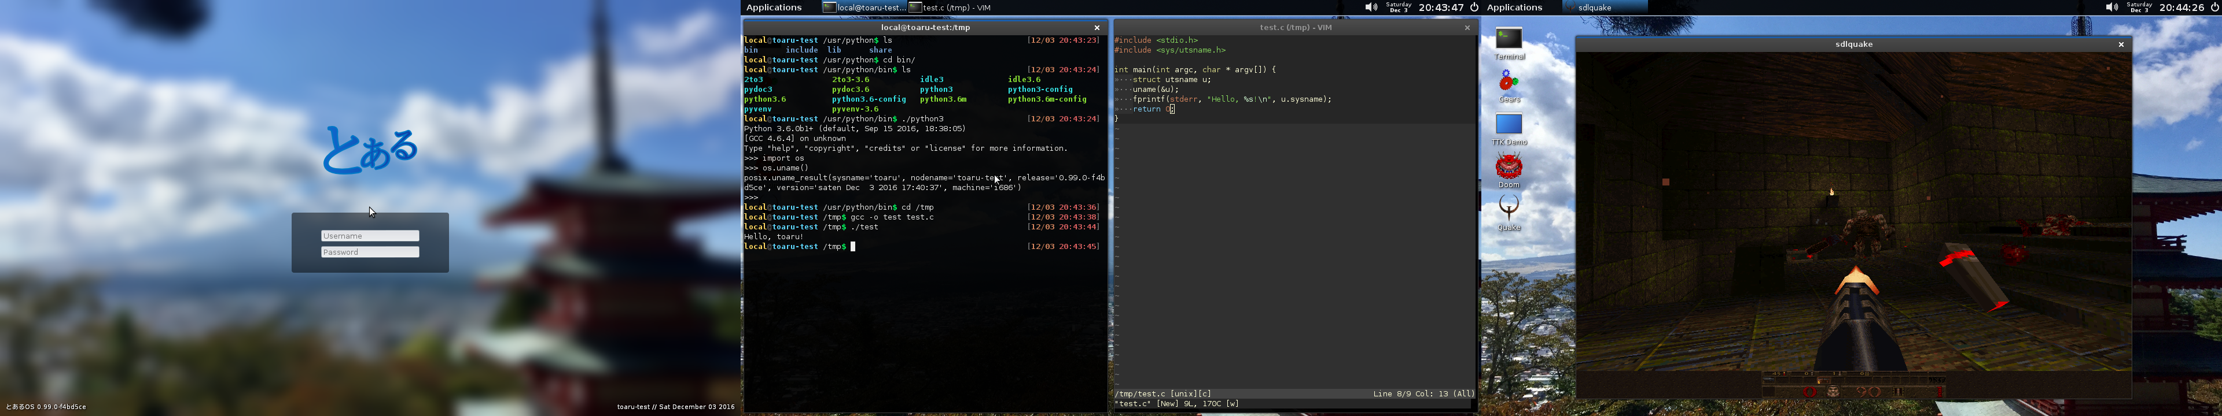This screenshot has width=2222, height=416.
Task: Switch to the local@toaru-test taskbar entry
Action: [x=863, y=7]
